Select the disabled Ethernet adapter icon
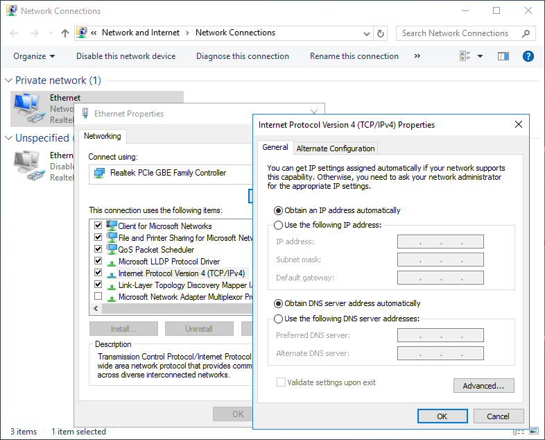 pyautogui.click(x=28, y=165)
